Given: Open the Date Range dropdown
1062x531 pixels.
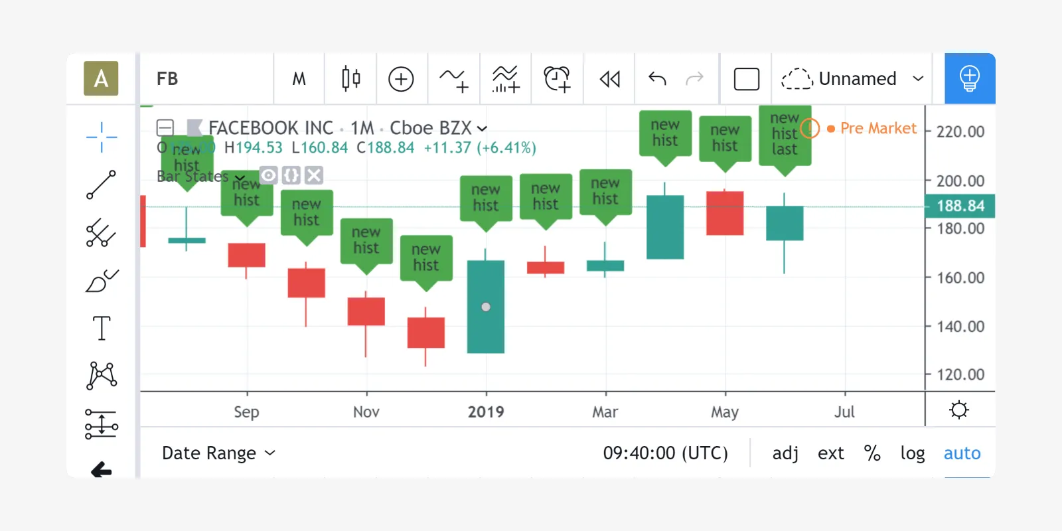Looking at the screenshot, I should click(x=218, y=453).
